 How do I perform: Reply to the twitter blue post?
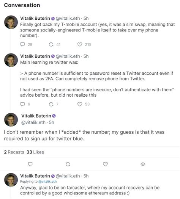coord(30,164)
